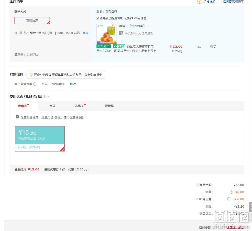Click the price info warning icon
This screenshot has height=231, width=252.
199,2
